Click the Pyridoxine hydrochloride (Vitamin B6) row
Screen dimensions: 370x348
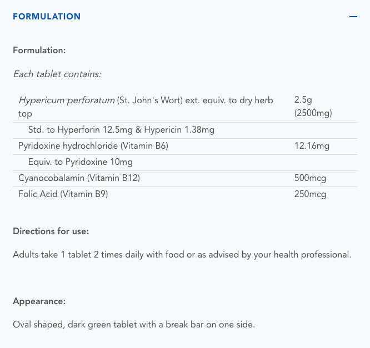click(93, 146)
